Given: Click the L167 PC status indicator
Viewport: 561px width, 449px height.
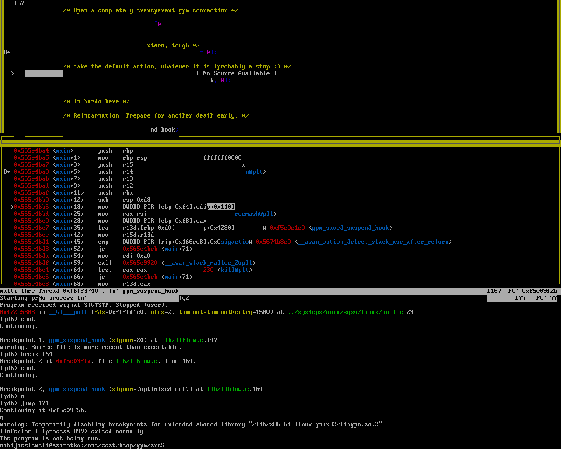Looking at the screenshot, I should point(522,291).
